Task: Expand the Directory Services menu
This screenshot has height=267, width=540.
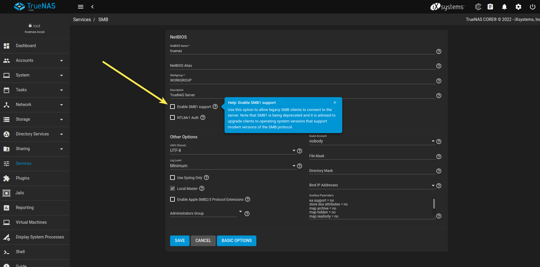Action: pyautogui.click(x=35, y=134)
